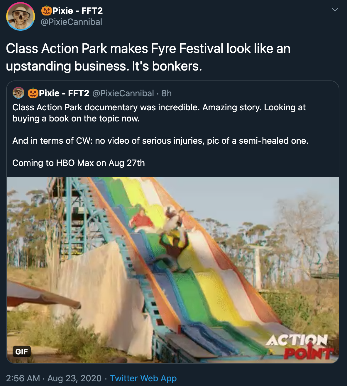This screenshot has height=386, width=347.
Task: Click the Aug 23, 2020 date
Action: click(x=75, y=378)
